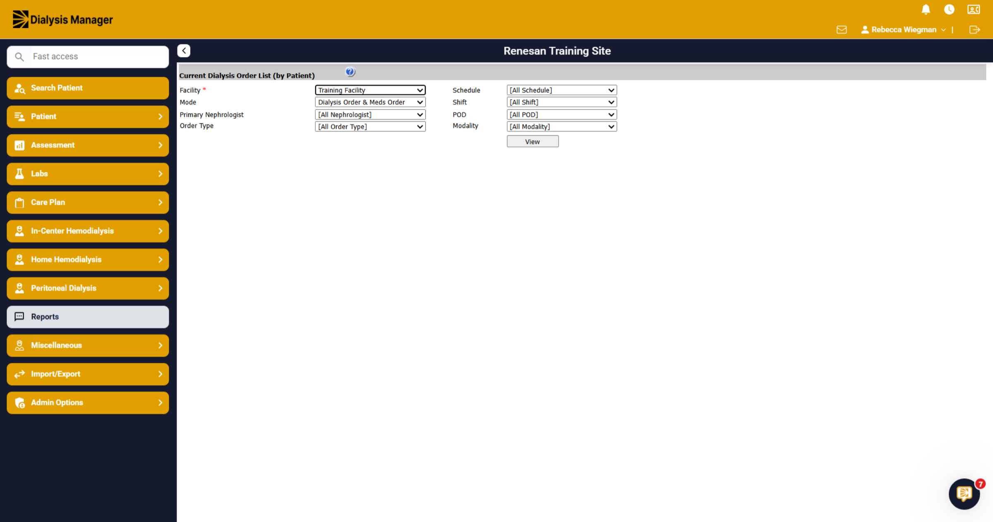Open the blue help question mark icon
This screenshot has height=522, width=993.
tap(350, 72)
